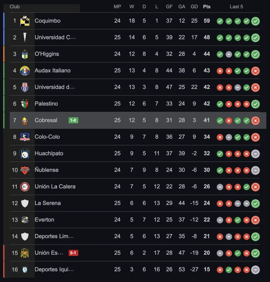The width and height of the screenshot is (270, 282).
Task: Click the red 0-1 live score badge
Action: [x=73, y=253]
